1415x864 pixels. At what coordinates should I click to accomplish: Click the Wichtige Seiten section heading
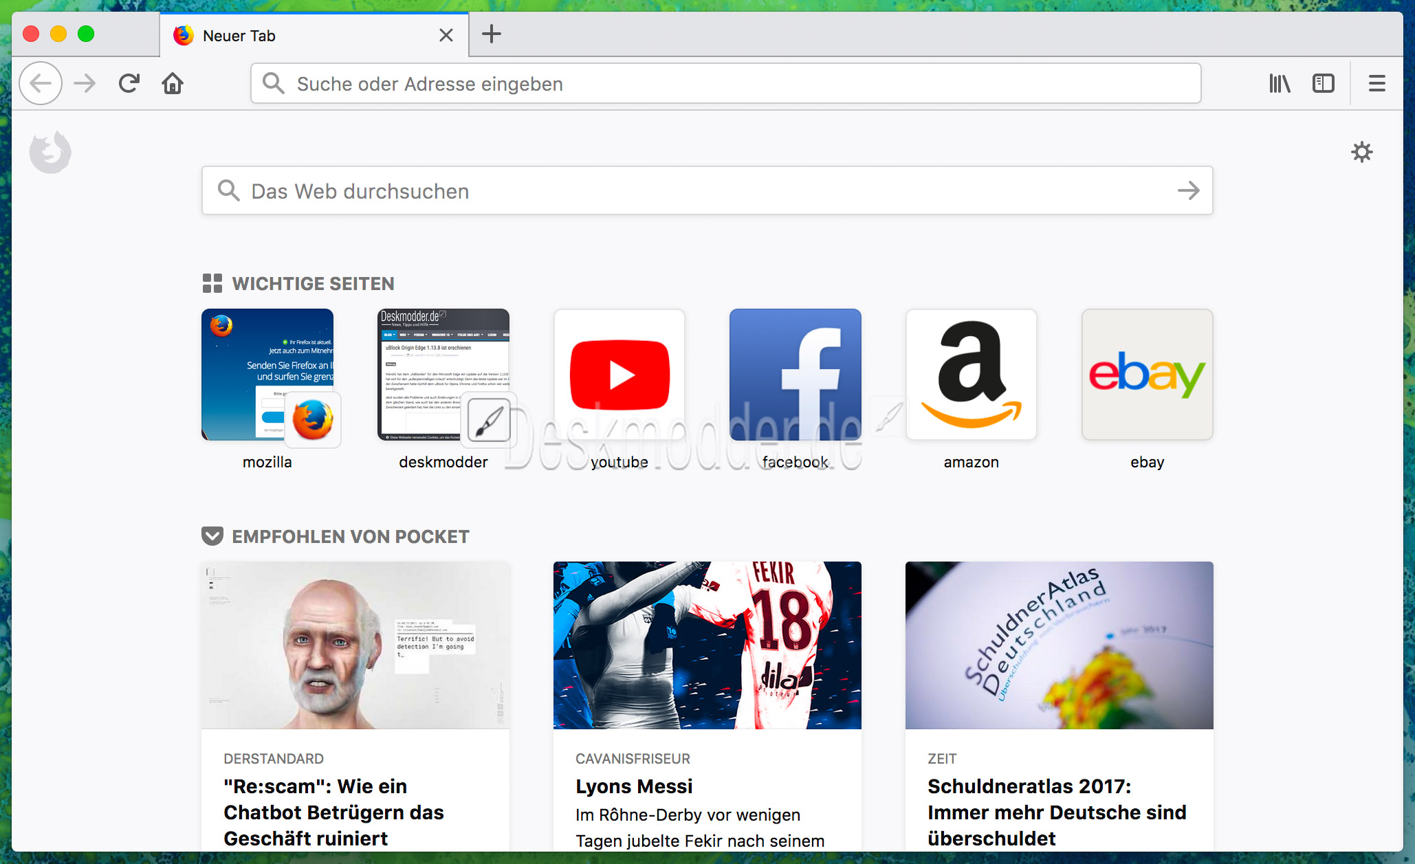(x=313, y=284)
